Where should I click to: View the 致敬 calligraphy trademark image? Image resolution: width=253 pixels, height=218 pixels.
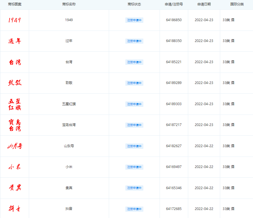click(15, 83)
